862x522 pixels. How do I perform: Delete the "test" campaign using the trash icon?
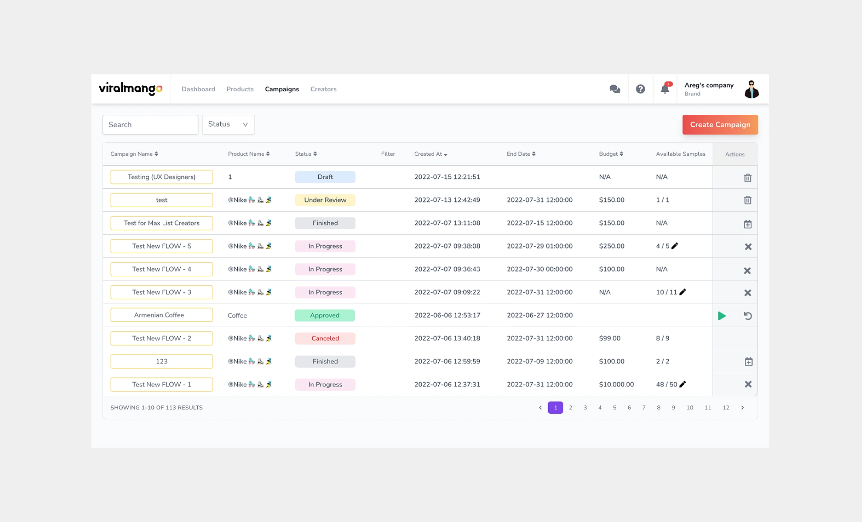pyautogui.click(x=748, y=200)
